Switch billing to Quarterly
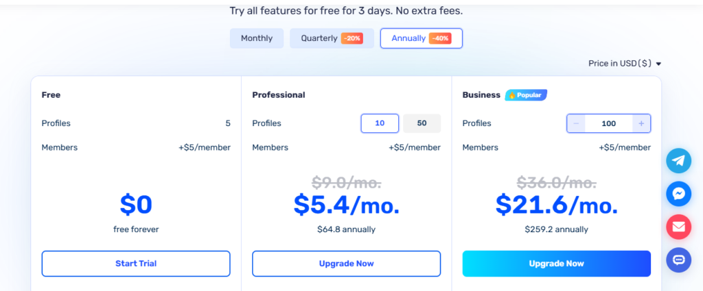Image resolution: width=703 pixels, height=291 pixels. click(332, 38)
